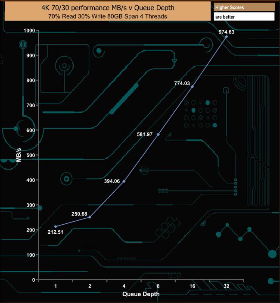Click the 'are better' legend box
280x303 pixels.
244,17
